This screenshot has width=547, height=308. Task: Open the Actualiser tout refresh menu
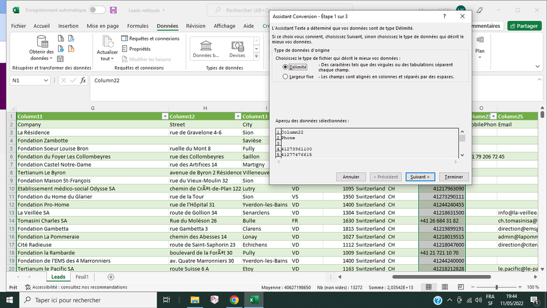coord(107,48)
